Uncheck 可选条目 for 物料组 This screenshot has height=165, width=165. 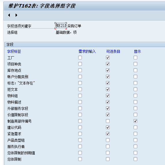click(108, 96)
